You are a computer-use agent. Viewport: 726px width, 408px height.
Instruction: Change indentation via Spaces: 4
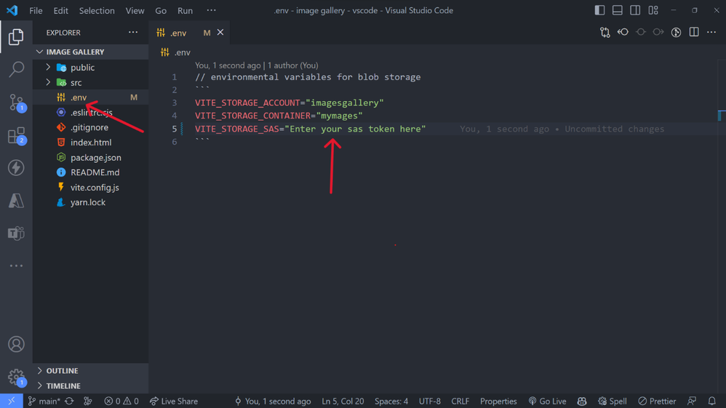pos(391,401)
